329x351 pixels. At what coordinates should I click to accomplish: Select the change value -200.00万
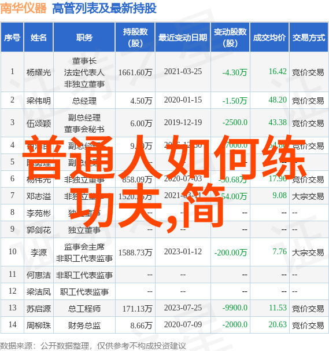(x=231, y=253)
